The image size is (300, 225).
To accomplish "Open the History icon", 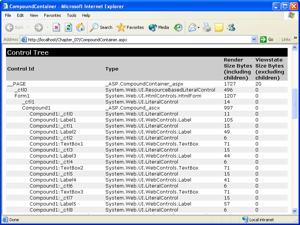I will 178,27.
